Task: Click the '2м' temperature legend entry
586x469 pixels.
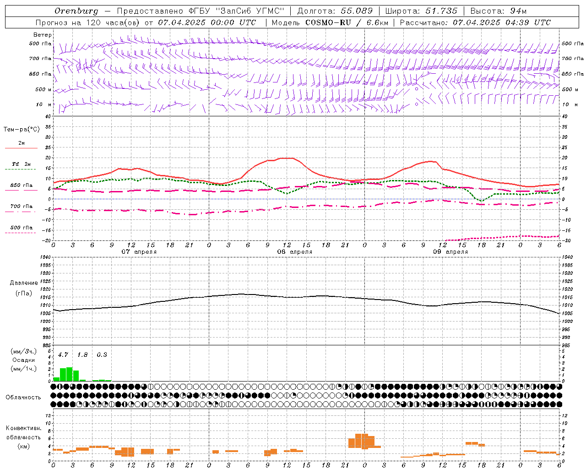Action: (x=22, y=143)
